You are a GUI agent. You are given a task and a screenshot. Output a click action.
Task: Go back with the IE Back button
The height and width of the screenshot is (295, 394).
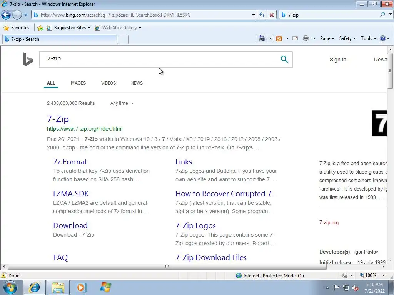pyautogui.click(x=6, y=15)
